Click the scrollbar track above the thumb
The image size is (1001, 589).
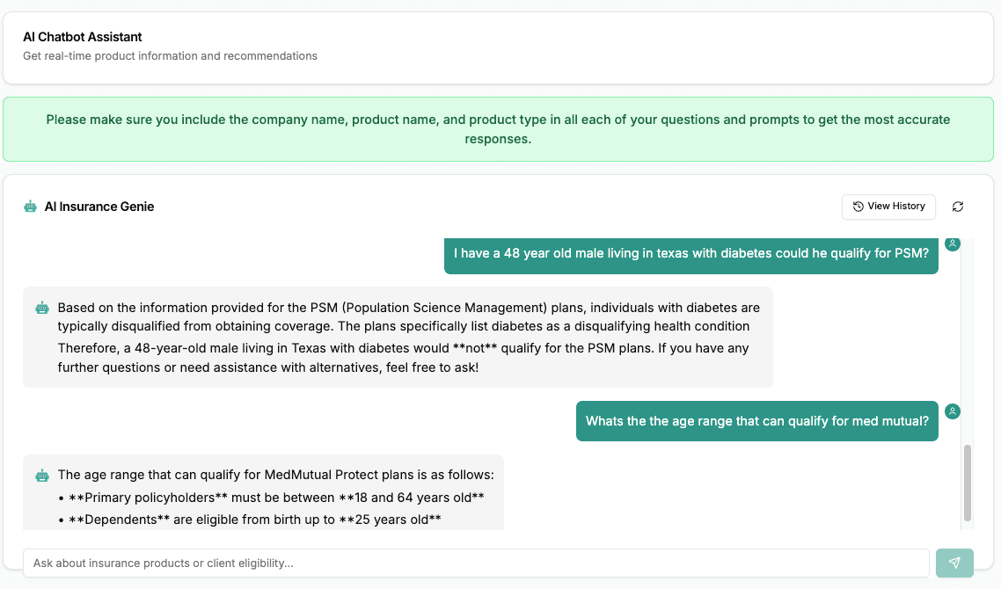(x=968, y=352)
